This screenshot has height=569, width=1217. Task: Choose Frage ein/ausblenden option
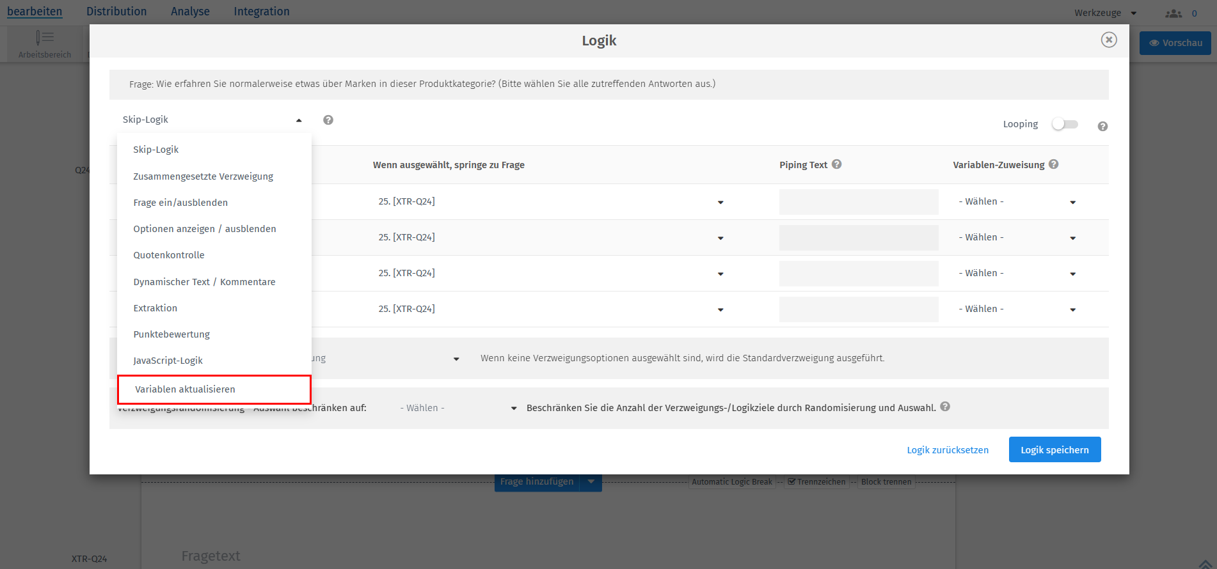(x=214, y=203)
